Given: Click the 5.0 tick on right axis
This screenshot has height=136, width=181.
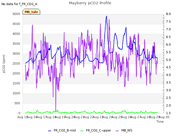Looking at the screenshot, I should [168, 60].
